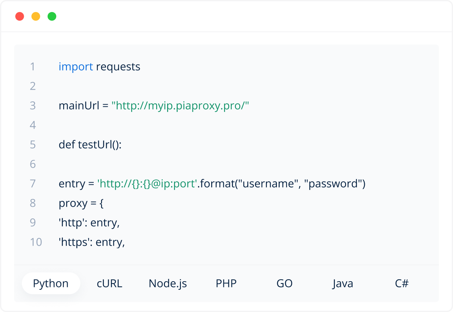Open the PHP example tab
Screen dimensions: 453x312
226,283
